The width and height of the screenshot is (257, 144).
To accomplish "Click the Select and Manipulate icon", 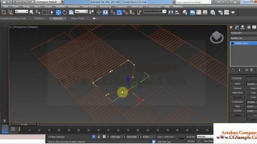I will point(99,12).
